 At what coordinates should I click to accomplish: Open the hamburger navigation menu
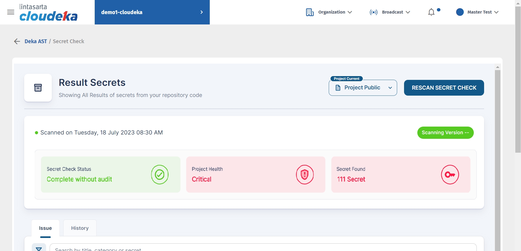[11, 12]
